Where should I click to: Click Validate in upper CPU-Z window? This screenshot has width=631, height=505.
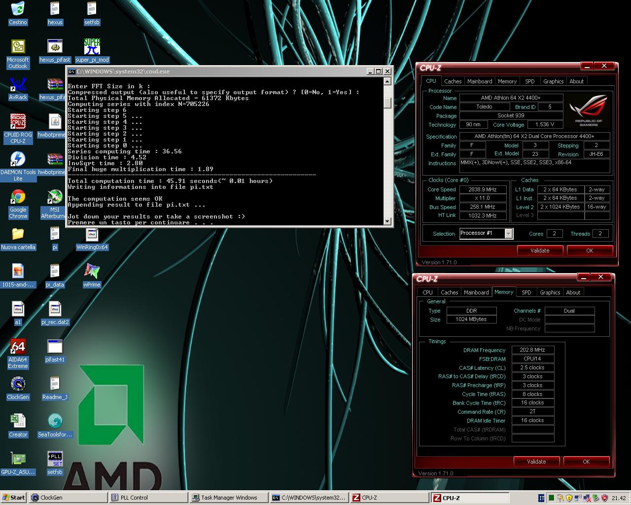click(x=540, y=251)
